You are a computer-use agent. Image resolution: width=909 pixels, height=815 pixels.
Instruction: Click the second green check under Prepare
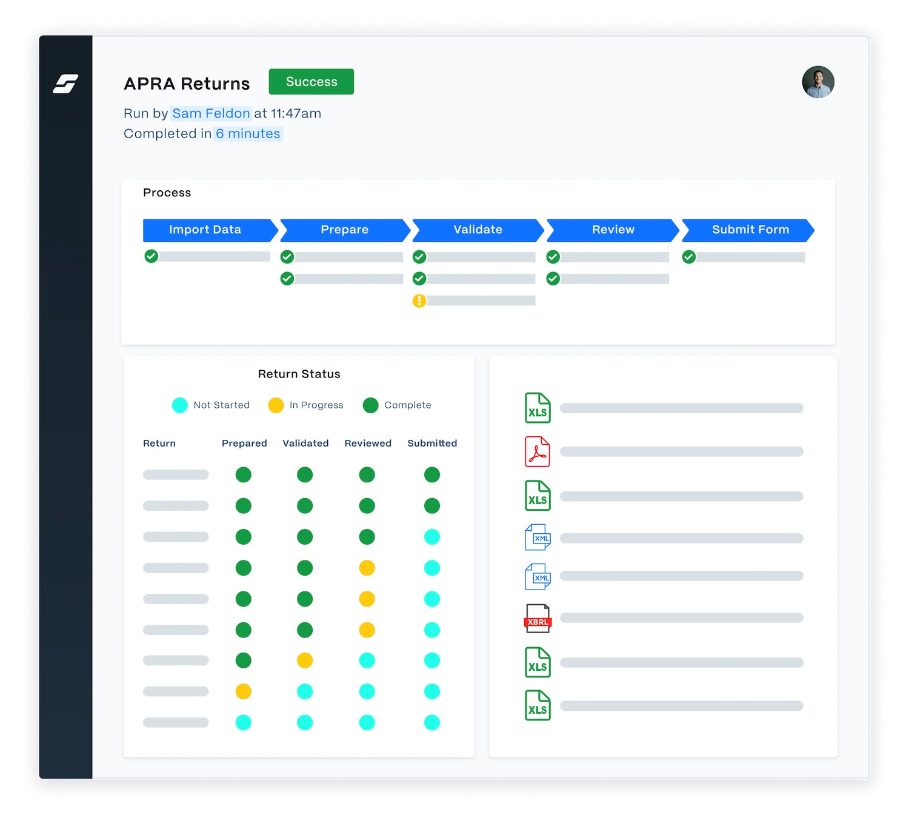287,279
